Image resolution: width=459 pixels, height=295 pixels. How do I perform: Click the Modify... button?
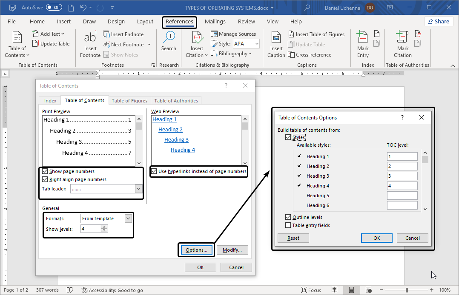coord(232,250)
